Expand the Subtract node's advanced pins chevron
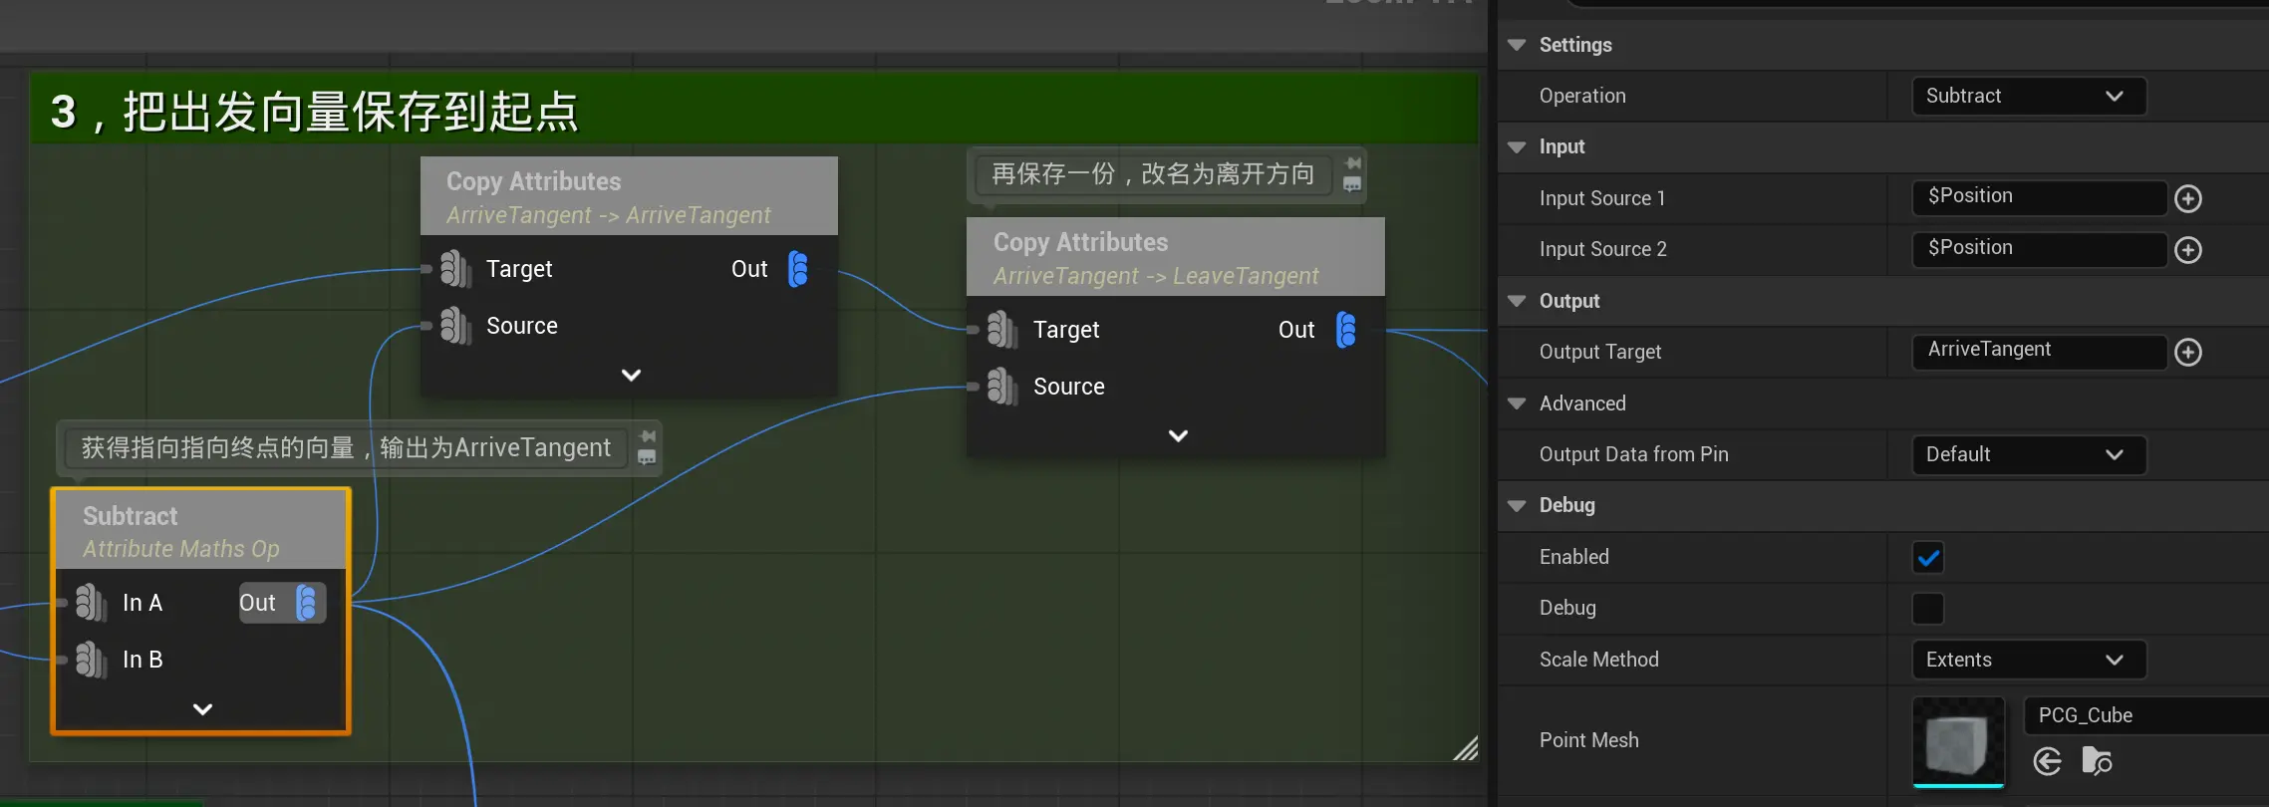This screenshot has height=807, width=2269. coord(202,709)
